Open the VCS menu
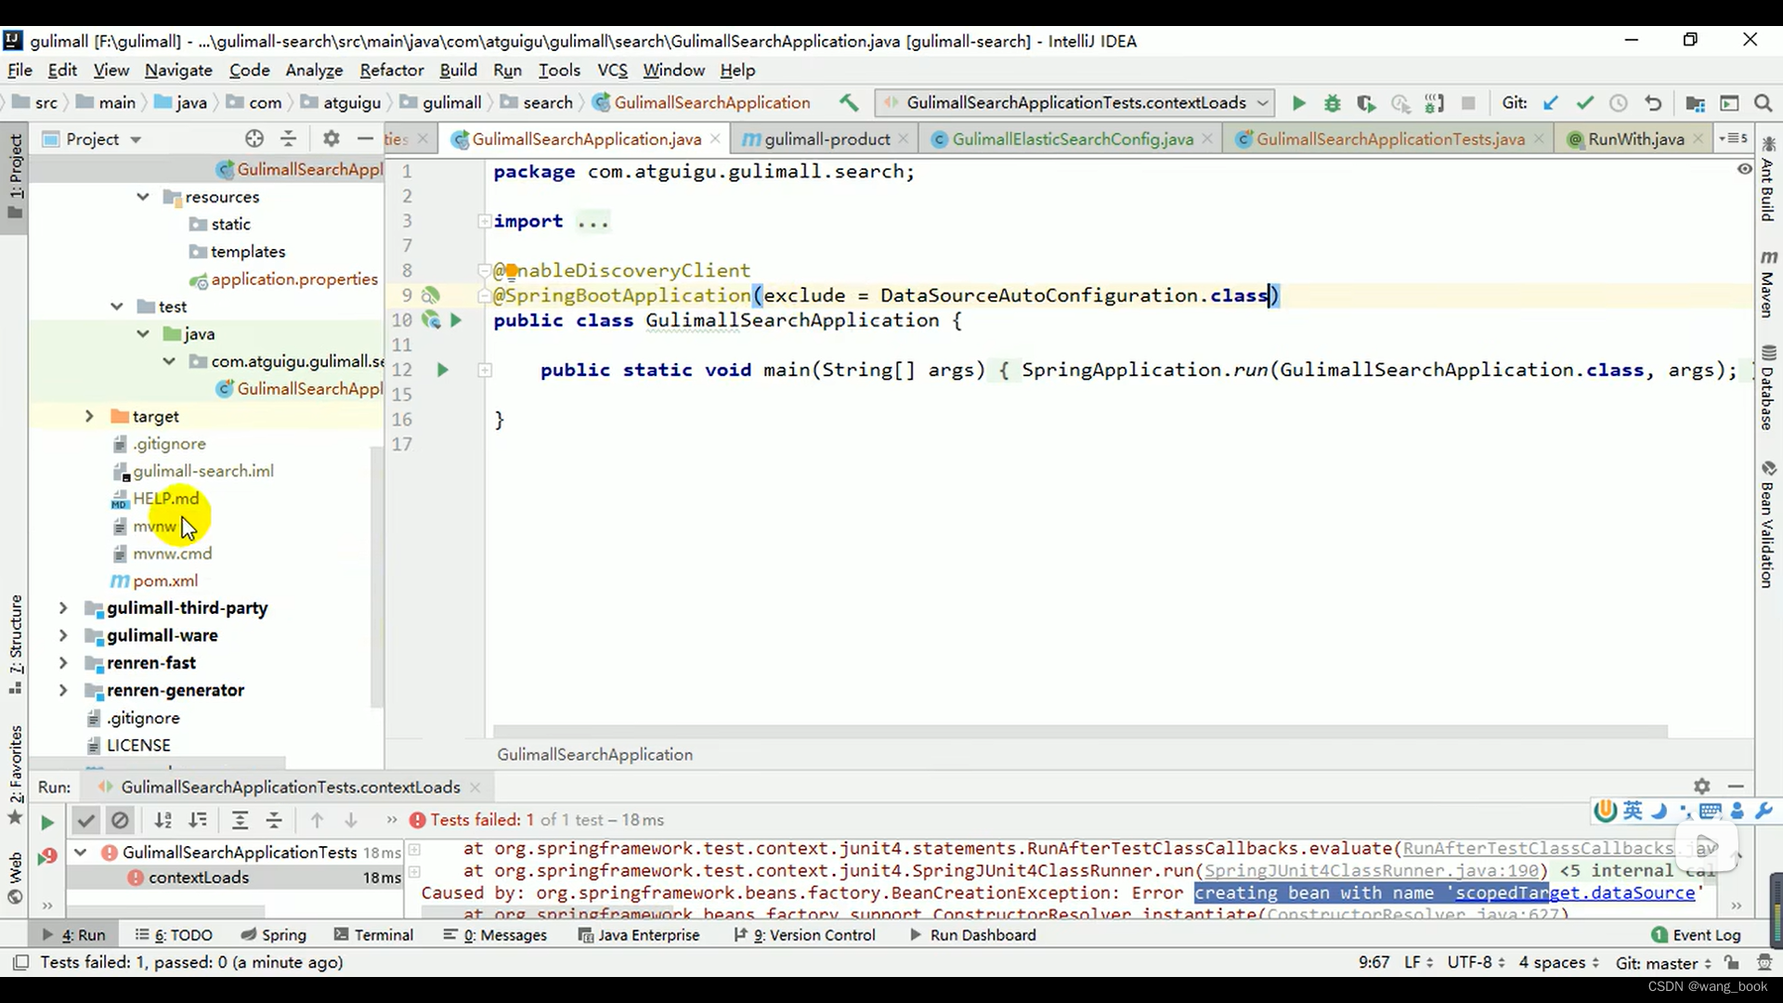This screenshot has width=1783, height=1003. (x=612, y=71)
